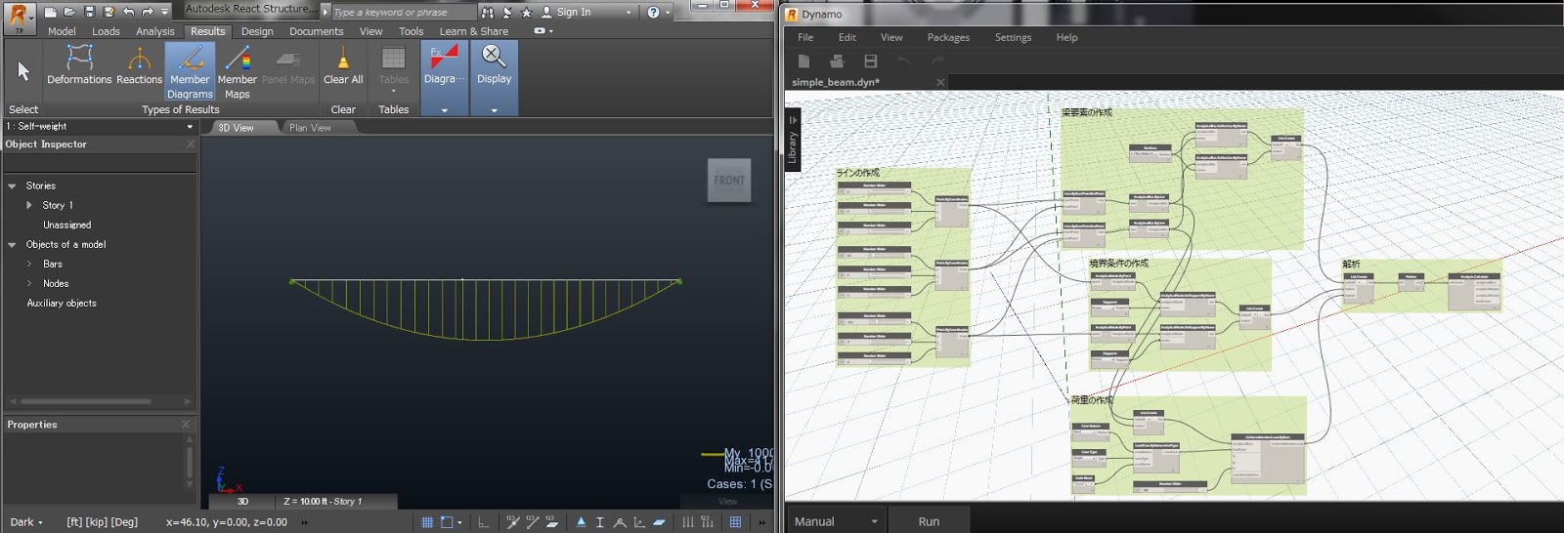Click Save As icon in quick access toolbar
Screen dimensions: 1564x533
109,12
